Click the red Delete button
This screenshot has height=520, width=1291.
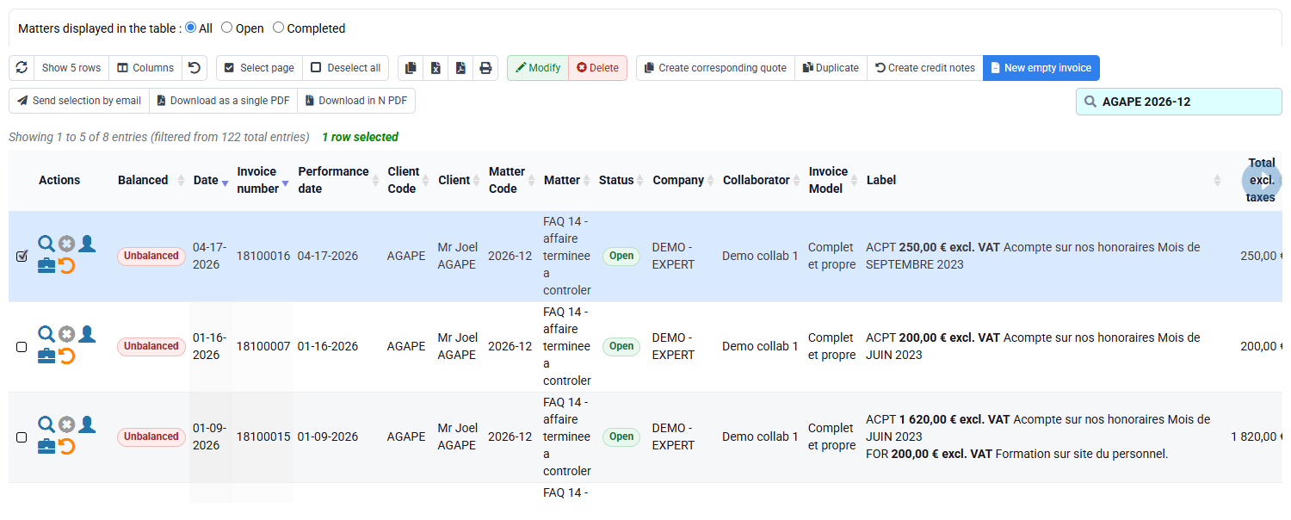coord(598,68)
